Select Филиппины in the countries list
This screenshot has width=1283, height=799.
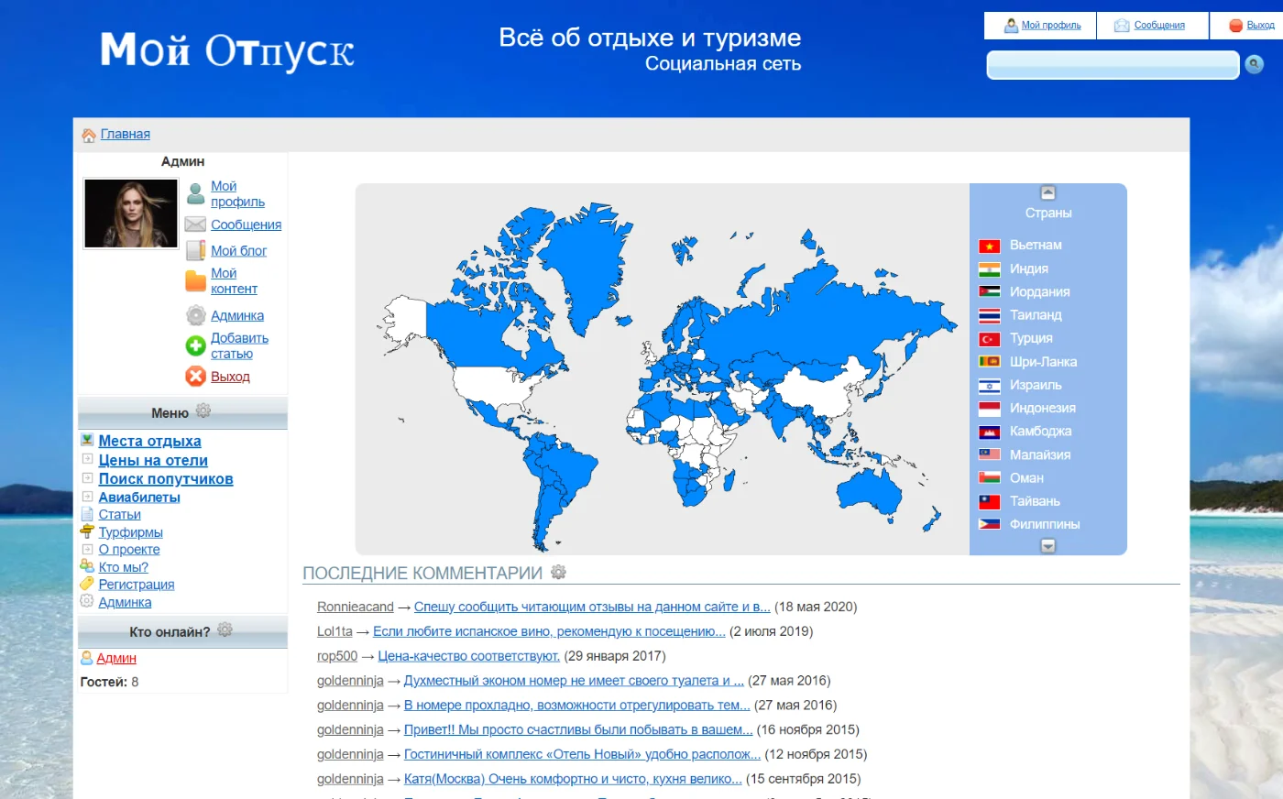(1045, 524)
